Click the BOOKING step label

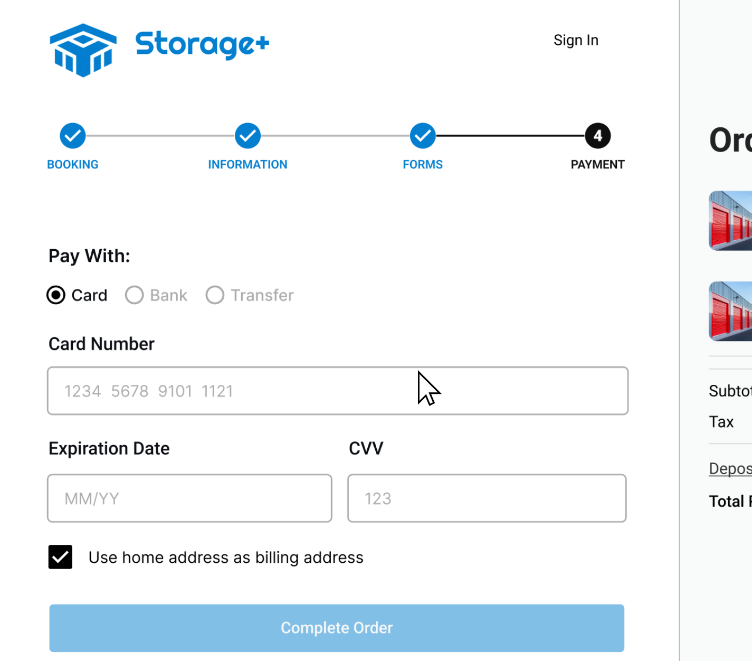coord(72,164)
